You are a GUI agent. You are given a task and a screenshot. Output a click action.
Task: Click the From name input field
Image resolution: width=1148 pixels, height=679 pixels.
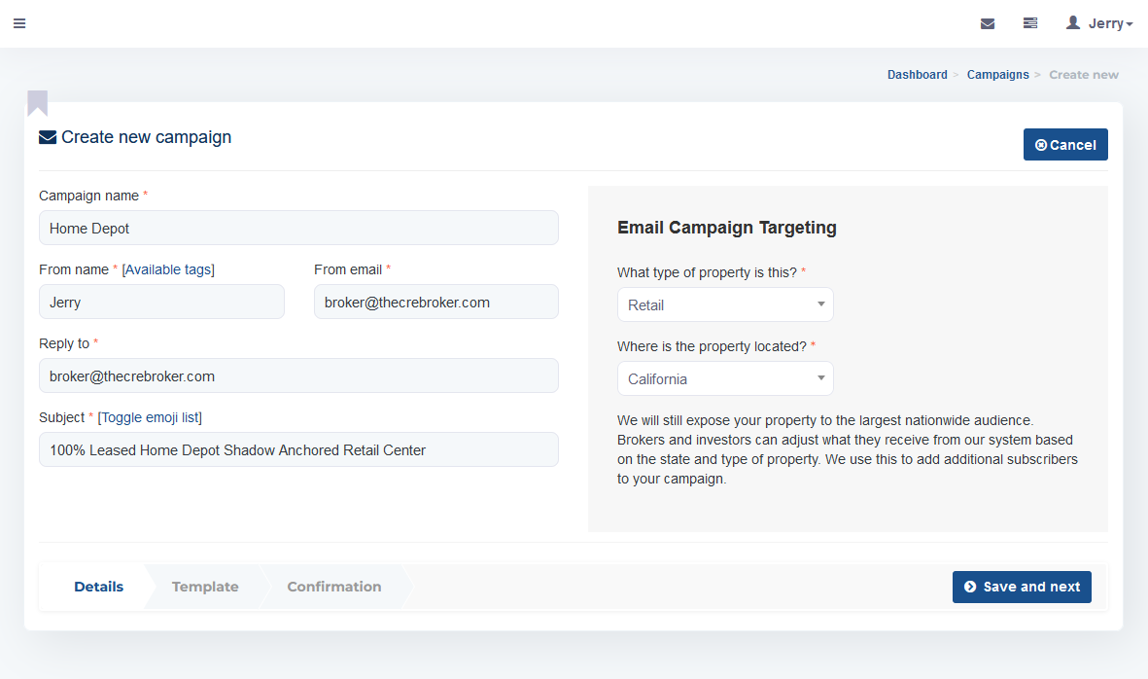[161, 302]
